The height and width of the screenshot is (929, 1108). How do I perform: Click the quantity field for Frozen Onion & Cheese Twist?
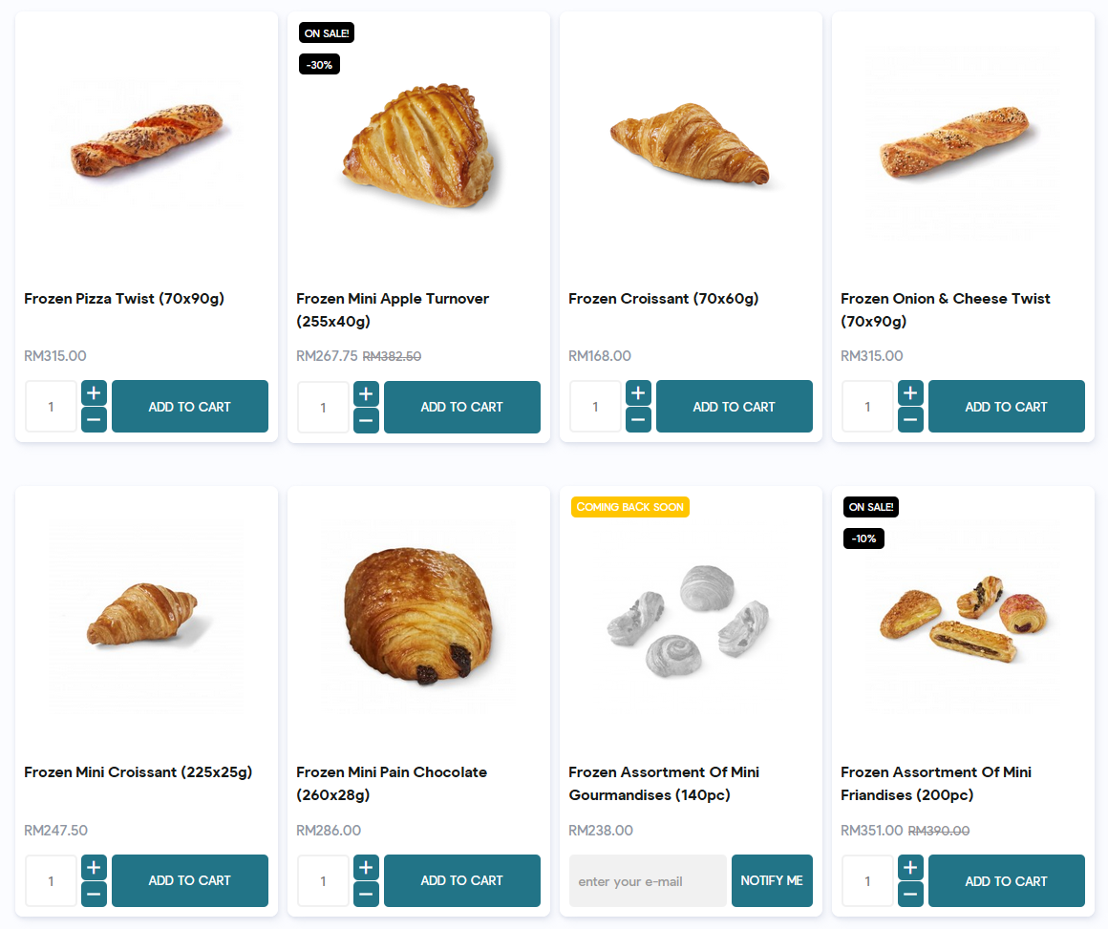(867, 406)
